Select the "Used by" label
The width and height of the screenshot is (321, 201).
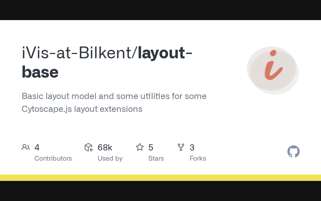110,158
